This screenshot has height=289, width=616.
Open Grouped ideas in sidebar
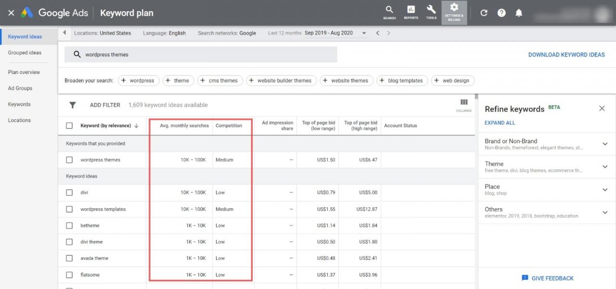[25, 53]
